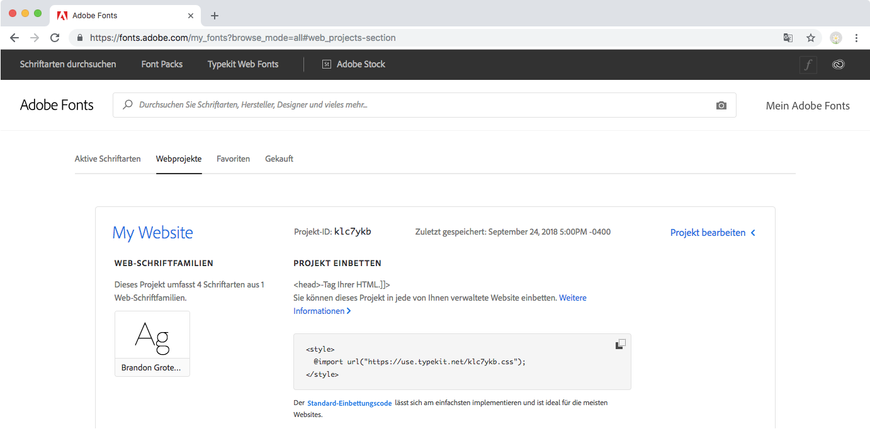Expand the Weitere Informationen link arrow
The width and height of the screenshot is (870, 429).
coord(348,311)
